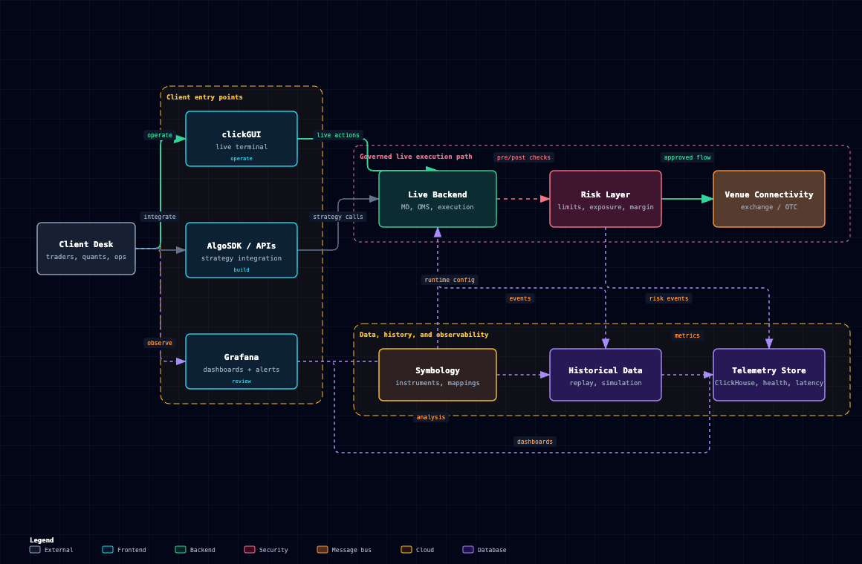This screenshot has height=564, width=862.
Task: Select the Live Backend node
Action: pos(438,199)
